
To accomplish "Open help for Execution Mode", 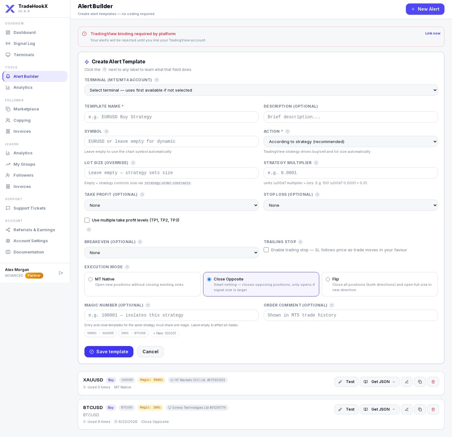I will (x=127, y=267).
